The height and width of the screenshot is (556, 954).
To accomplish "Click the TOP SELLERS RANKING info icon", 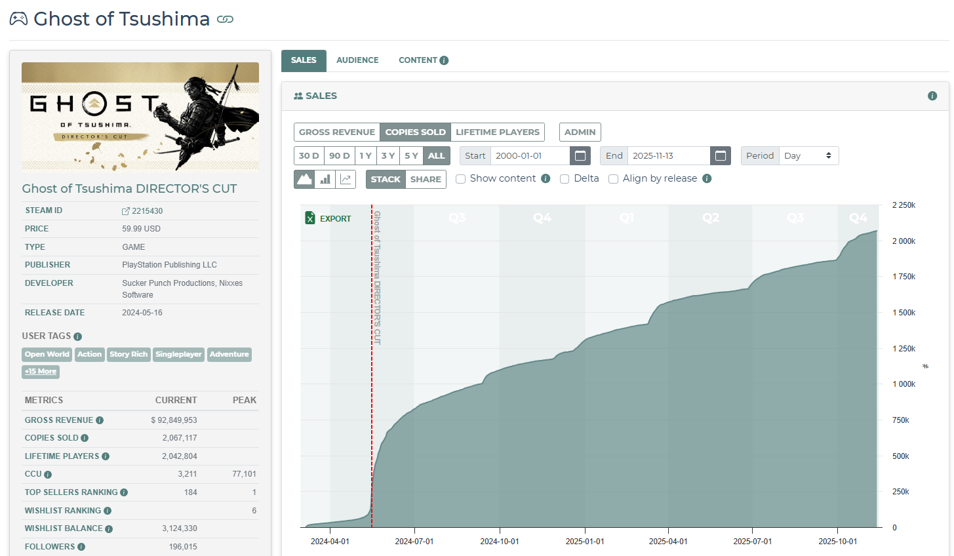I will click(x=124, y=492).
